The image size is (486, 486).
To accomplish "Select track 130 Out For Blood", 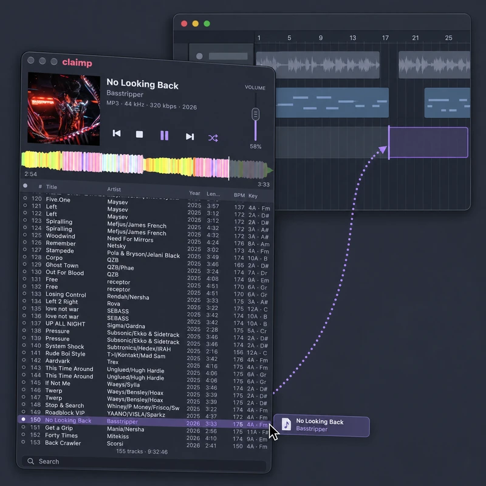I will (x=145, y=276).
